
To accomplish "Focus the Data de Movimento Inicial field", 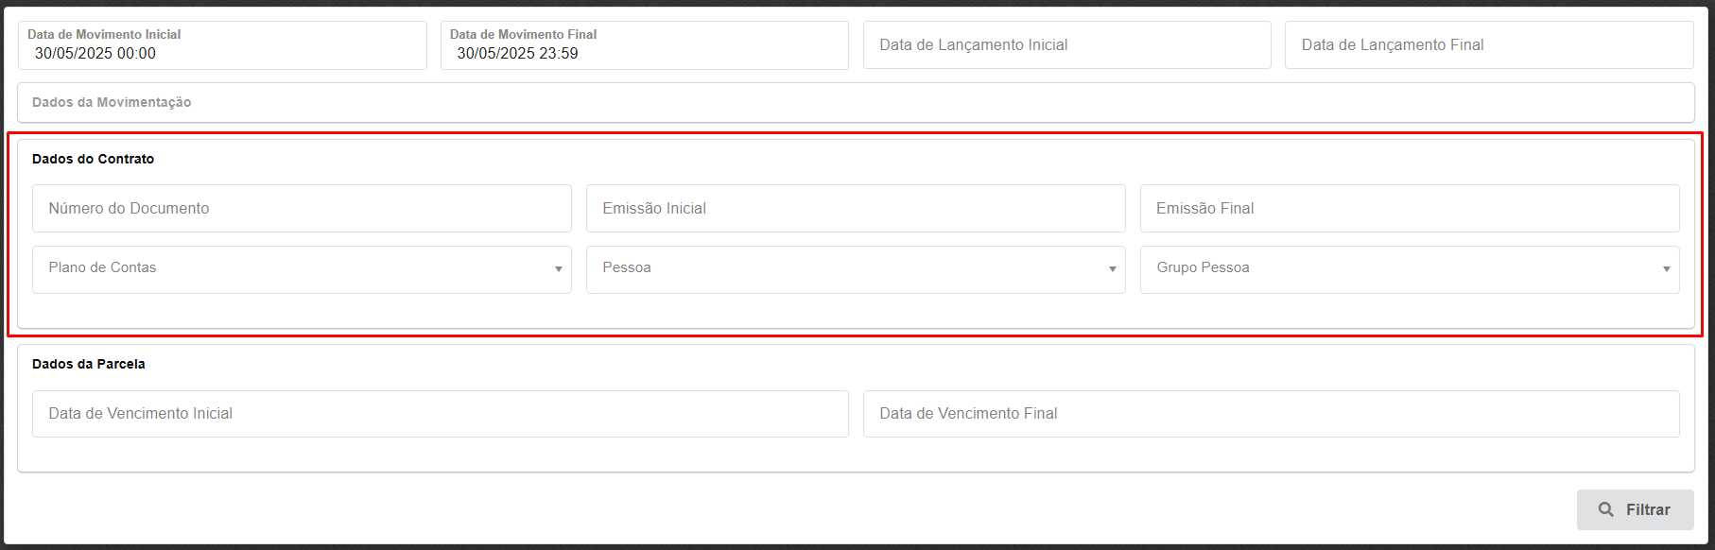I will [x=222, y=54].
